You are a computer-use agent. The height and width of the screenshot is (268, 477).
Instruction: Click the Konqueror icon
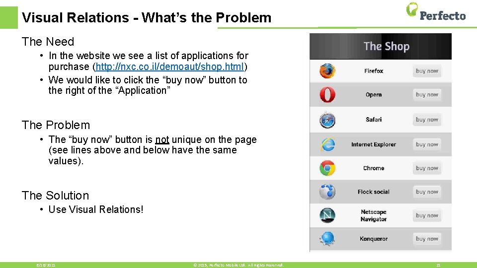click(327, 239)
